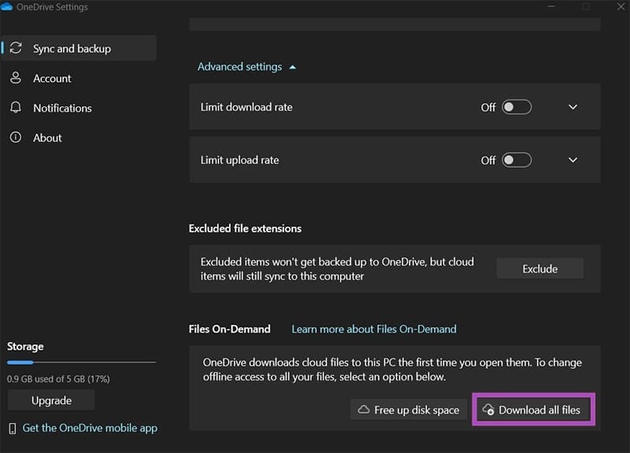Click the About info circle icon
This screenshot has height=453, width=630.
point(16,138)
